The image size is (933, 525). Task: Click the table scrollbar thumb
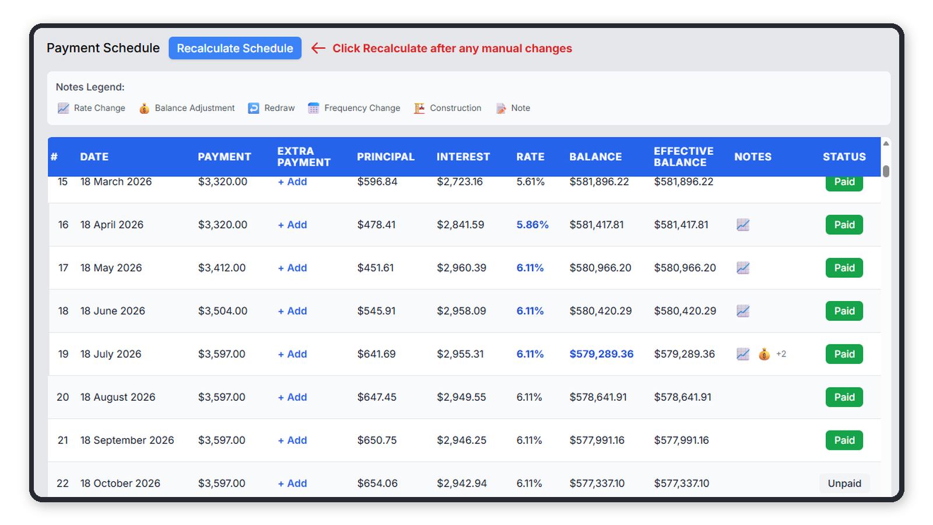[x=886, y=171]
